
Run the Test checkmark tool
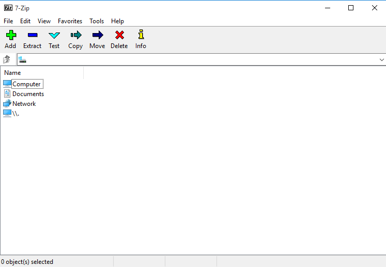tap(54, 36)
